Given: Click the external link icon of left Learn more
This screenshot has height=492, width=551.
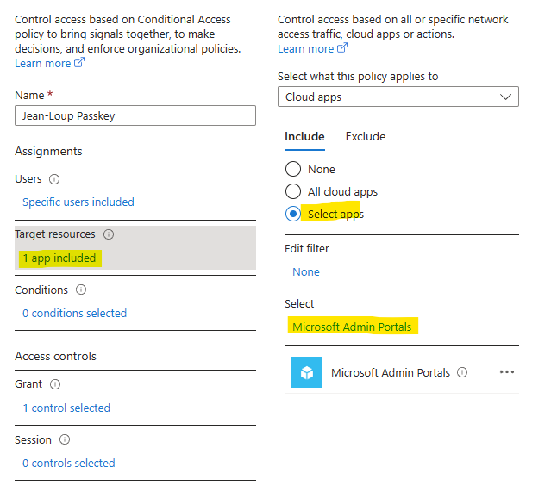Looking at the screenshot, I should coord(79,63).
